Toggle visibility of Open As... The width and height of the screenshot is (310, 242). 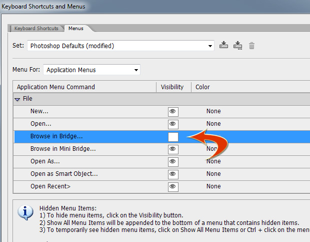pos(173,162)
